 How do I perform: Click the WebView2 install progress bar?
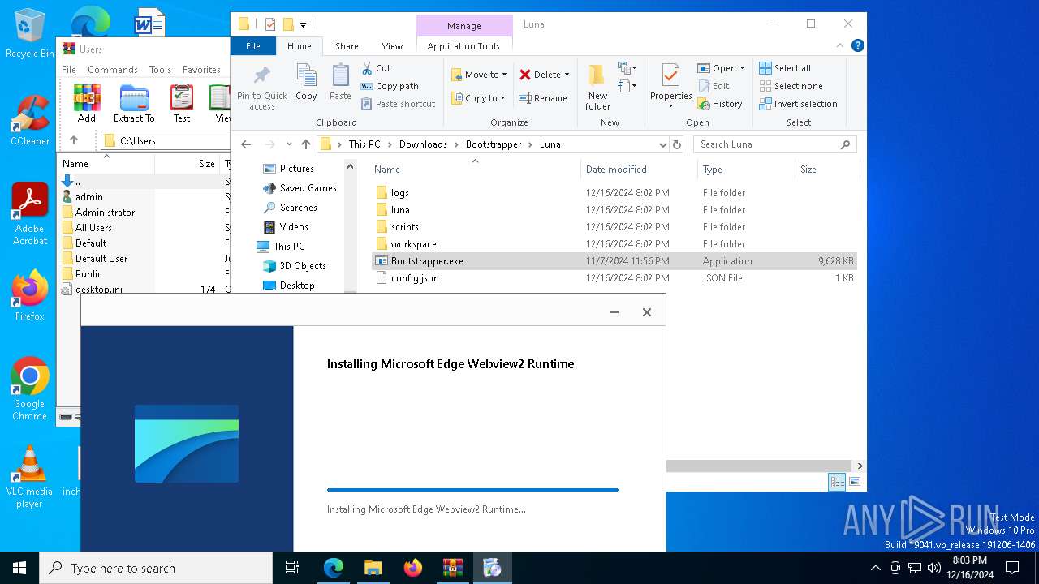click(472, 490)
